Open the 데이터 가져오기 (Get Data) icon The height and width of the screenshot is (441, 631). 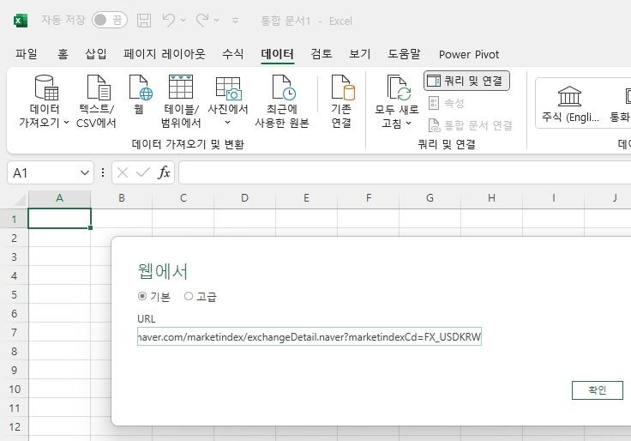click(x=46, y=87)
